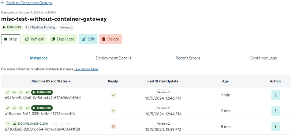292x136 pixels.
Task: Sort by Machine ID and Status arrow
Action: (x=70, y=81)
